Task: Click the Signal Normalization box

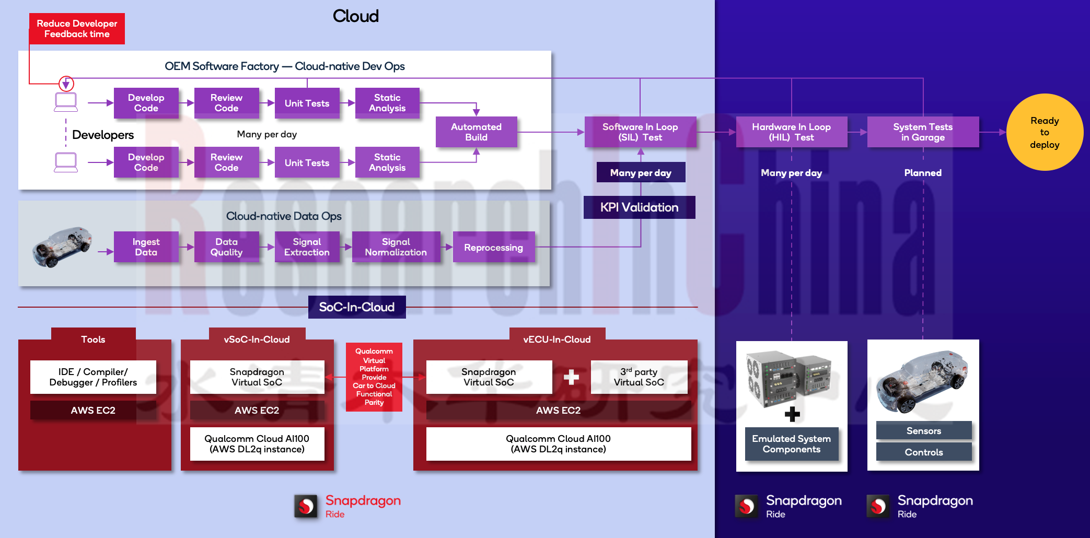Action: tap(396, 247)
